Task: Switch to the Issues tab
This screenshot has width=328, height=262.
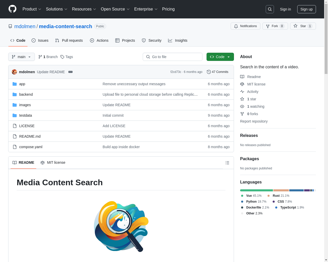Action: click(x=40, y=40)
